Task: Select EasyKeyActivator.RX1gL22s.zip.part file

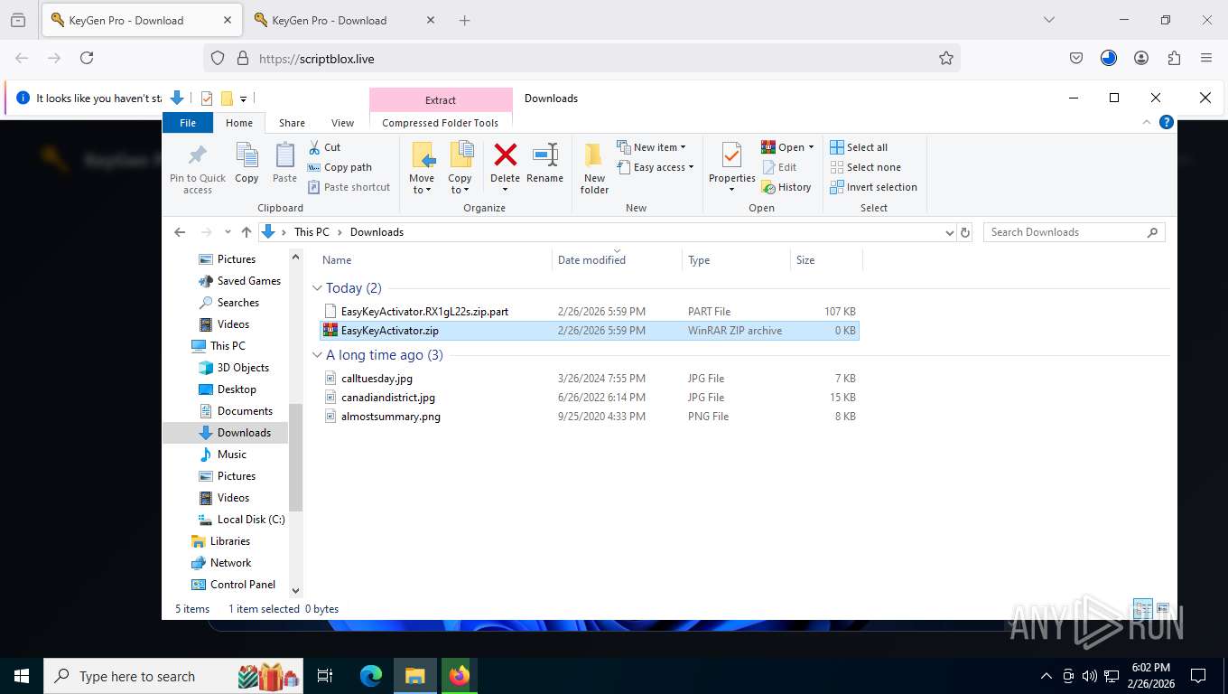Action: [x=590, y=311]
